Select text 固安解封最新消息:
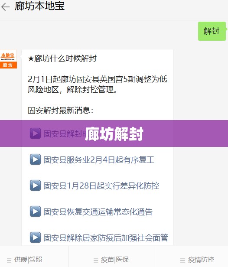 click(61, 111)
